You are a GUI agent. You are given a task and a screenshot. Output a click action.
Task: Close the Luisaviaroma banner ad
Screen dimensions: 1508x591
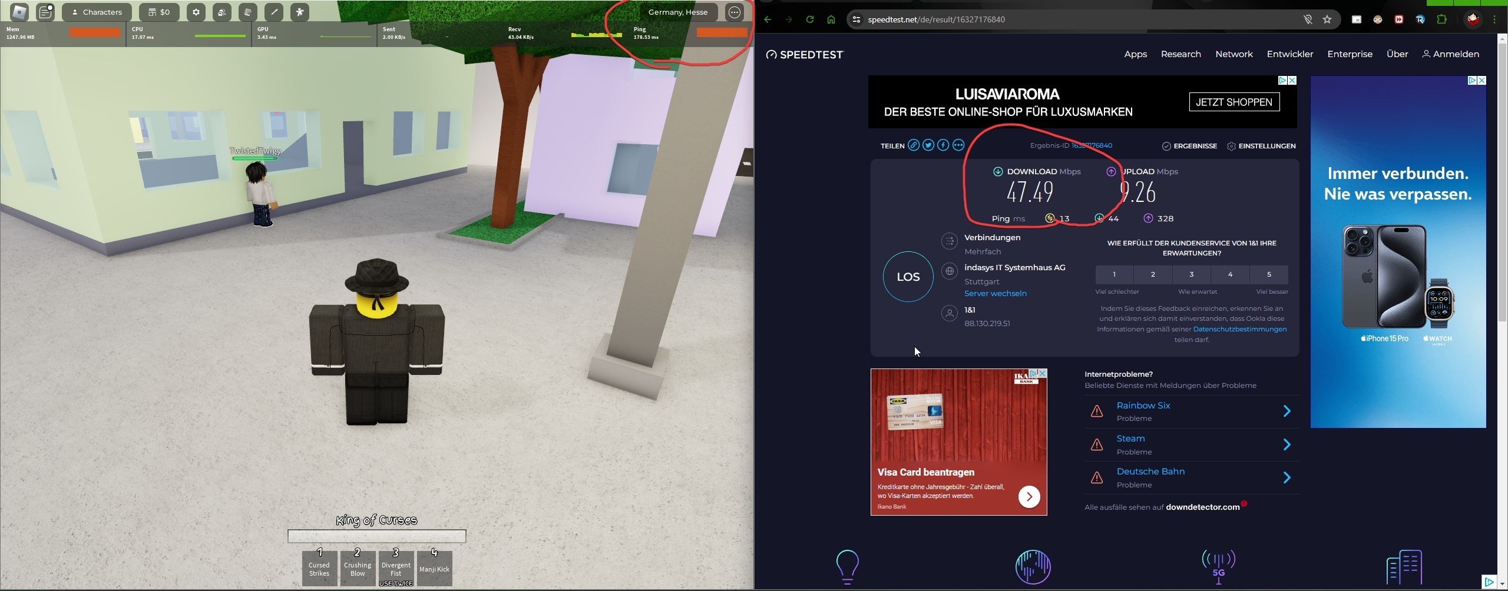[1292, 80]
